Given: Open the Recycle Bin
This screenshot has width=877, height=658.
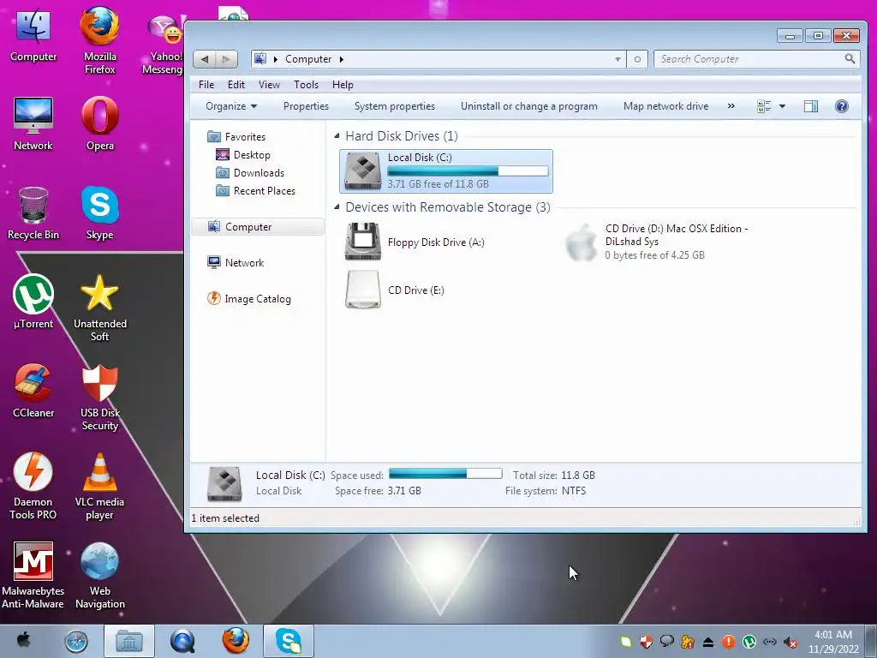Looking at the screenshot, I should pyautogui.click(x=33, y=213).
